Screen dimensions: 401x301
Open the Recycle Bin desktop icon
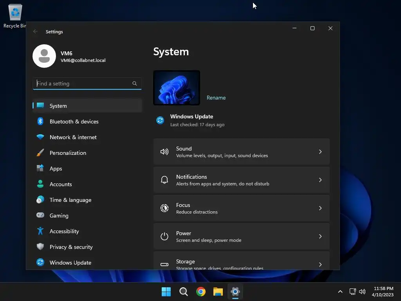15,16
